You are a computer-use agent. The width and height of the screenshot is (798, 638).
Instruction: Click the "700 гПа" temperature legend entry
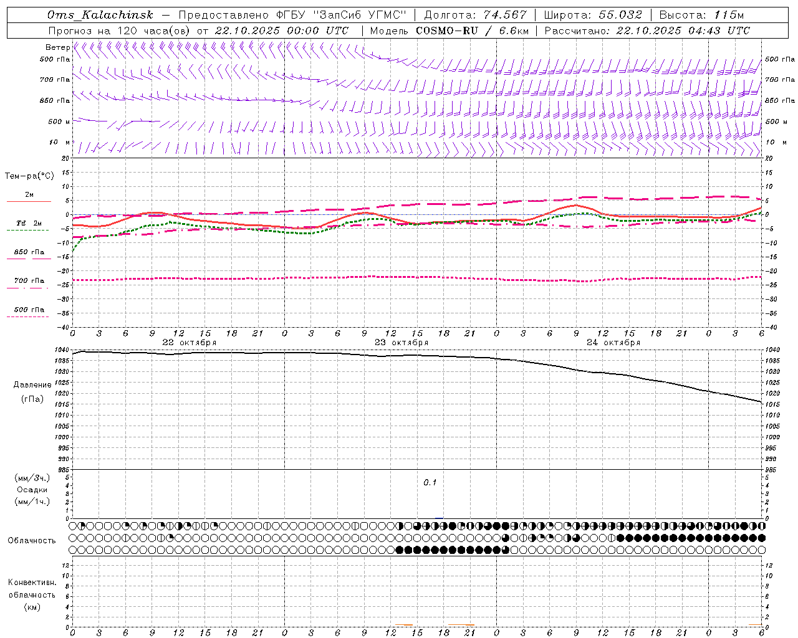coord(29,281)
